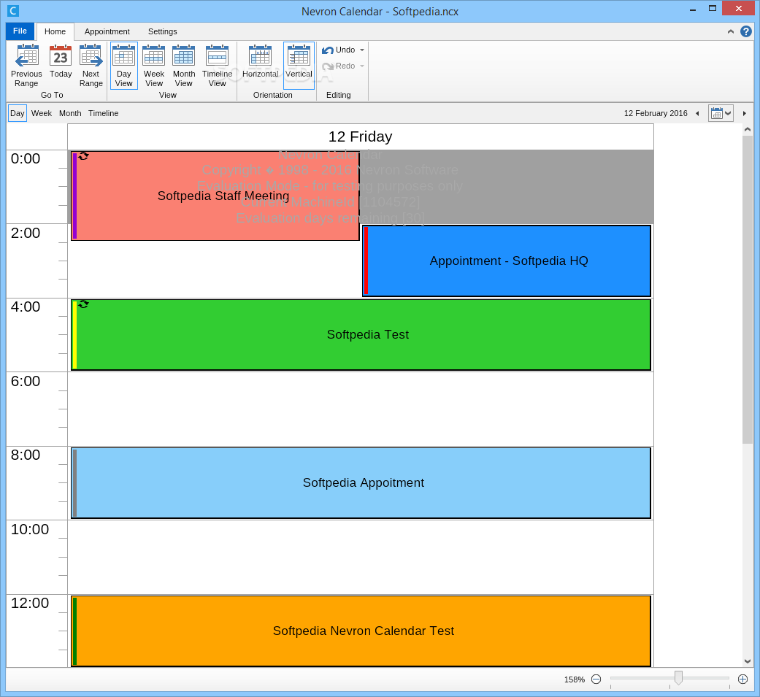The height and width of the screenshot is (697, 760).
Task: Click the 6:00 time label
Action: coord(26,382)
